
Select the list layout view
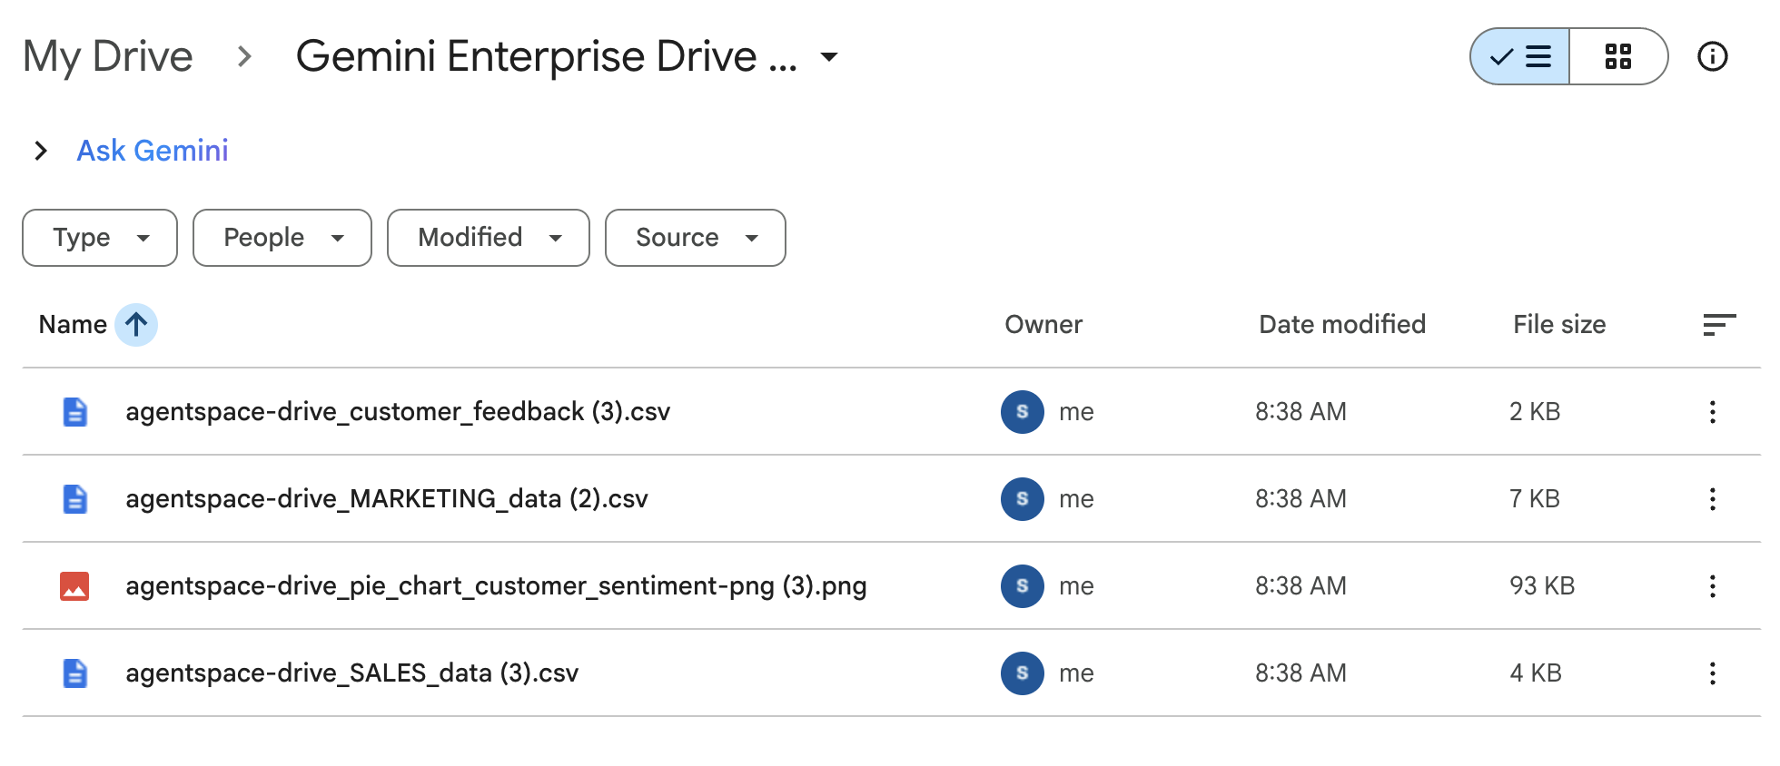1520,56
